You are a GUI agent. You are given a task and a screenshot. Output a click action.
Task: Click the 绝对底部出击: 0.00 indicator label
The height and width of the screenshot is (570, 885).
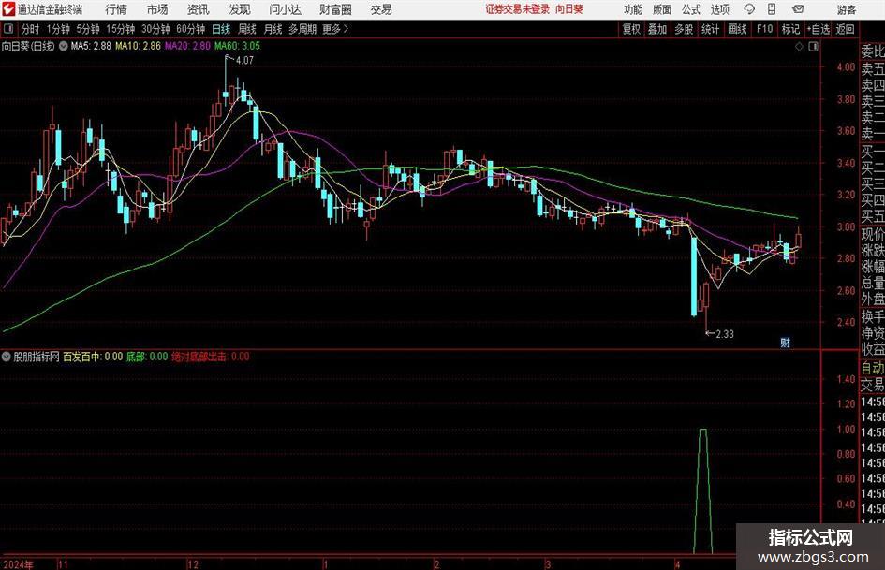click(211, 357)
